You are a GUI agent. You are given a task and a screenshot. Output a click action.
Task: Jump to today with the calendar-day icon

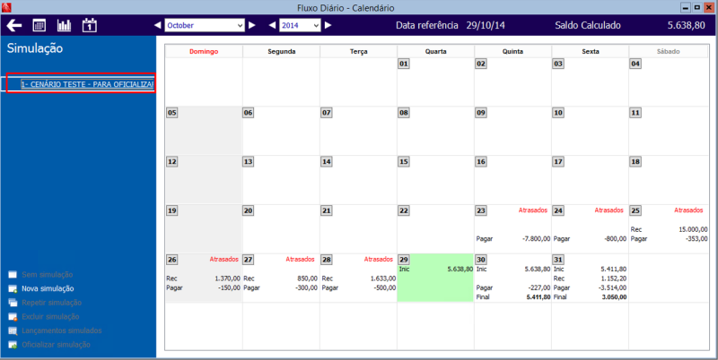[89, 25]
